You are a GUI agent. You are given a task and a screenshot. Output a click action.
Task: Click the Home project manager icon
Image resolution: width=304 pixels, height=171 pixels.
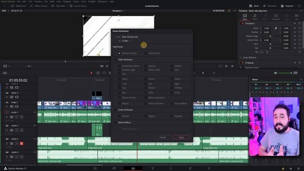coord(291,169)
